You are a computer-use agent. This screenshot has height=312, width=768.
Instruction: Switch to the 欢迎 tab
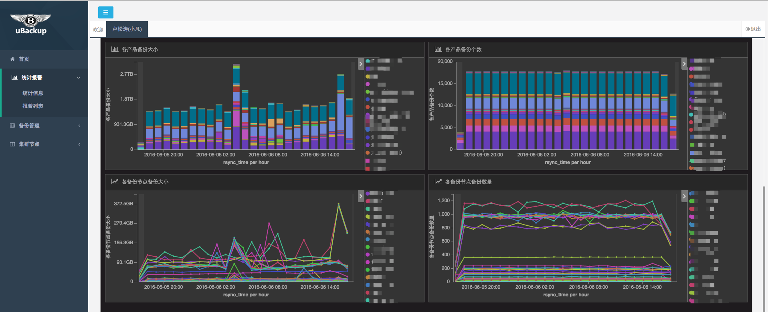(x=98, y=30)
